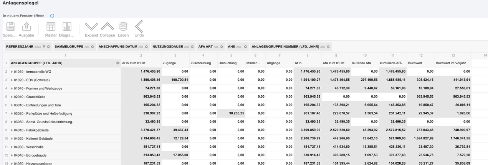Undo the last action

tap(139, 27)
